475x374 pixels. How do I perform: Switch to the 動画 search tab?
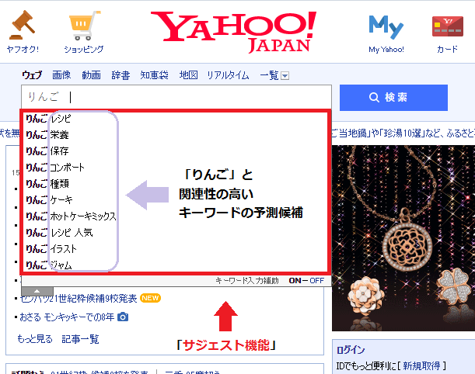91,74
